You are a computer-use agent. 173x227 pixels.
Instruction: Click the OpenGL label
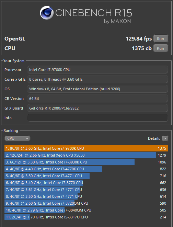(x=15, y=39)
